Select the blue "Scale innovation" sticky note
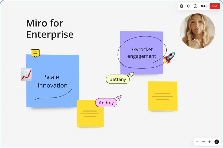 coord(52,81)
